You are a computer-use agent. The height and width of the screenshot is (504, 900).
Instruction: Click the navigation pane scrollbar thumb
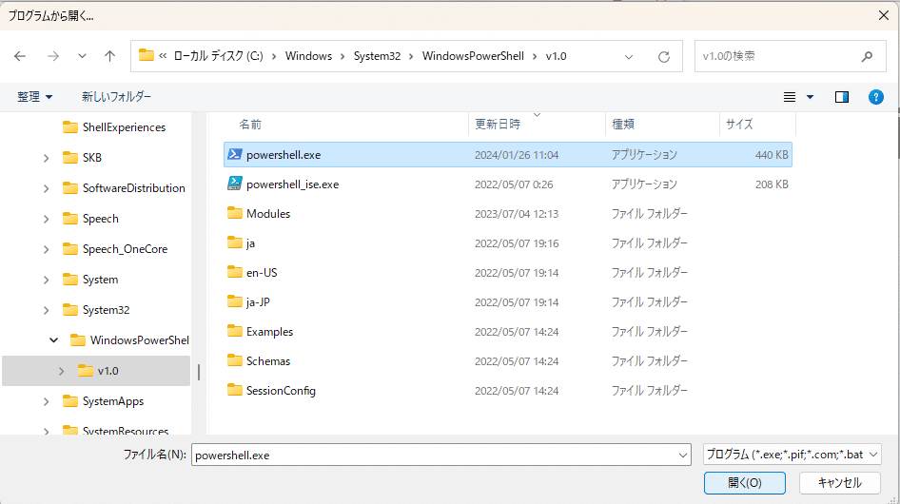tap(199, 372)
